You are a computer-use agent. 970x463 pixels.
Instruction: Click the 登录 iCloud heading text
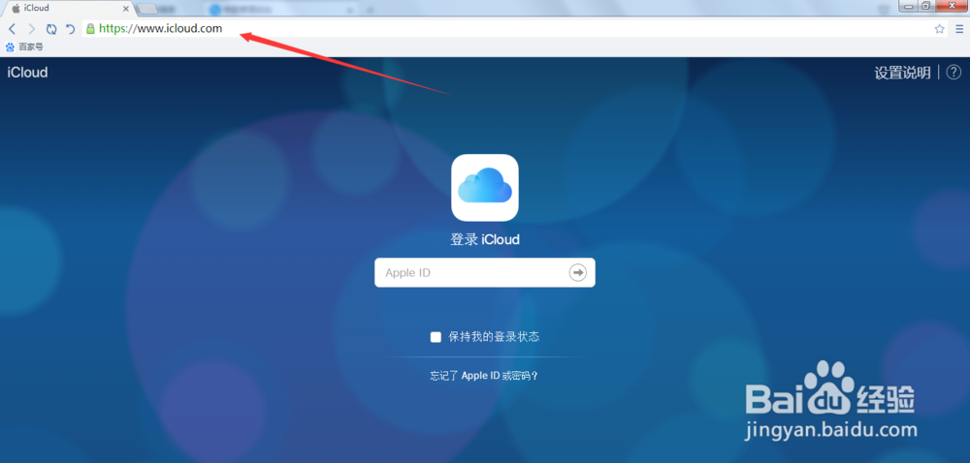tap(485, 239)
